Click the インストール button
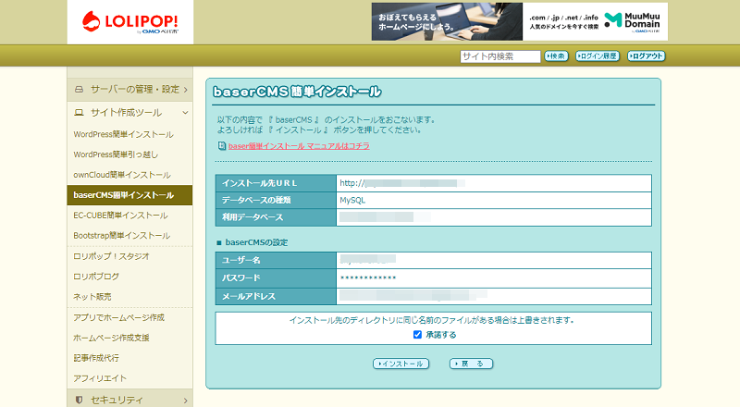This screenshot has height=407, width=740. [401, 364]
